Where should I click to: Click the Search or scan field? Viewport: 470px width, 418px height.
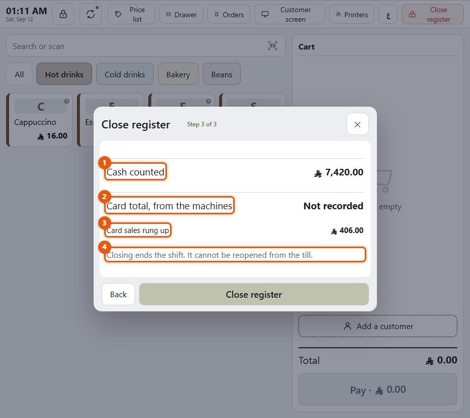pyautogui.click(x=146, y=46)
